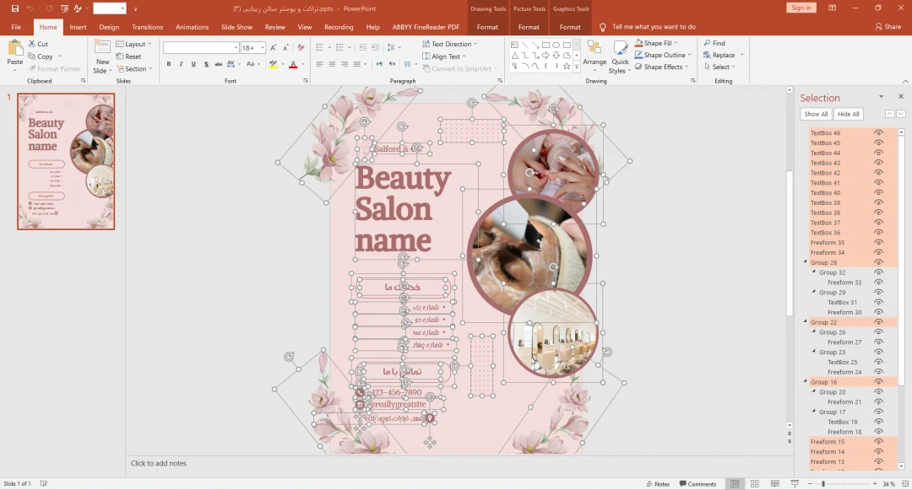
Task: Open the Transitions ribbon tab
Action: [x=148, y=27]
